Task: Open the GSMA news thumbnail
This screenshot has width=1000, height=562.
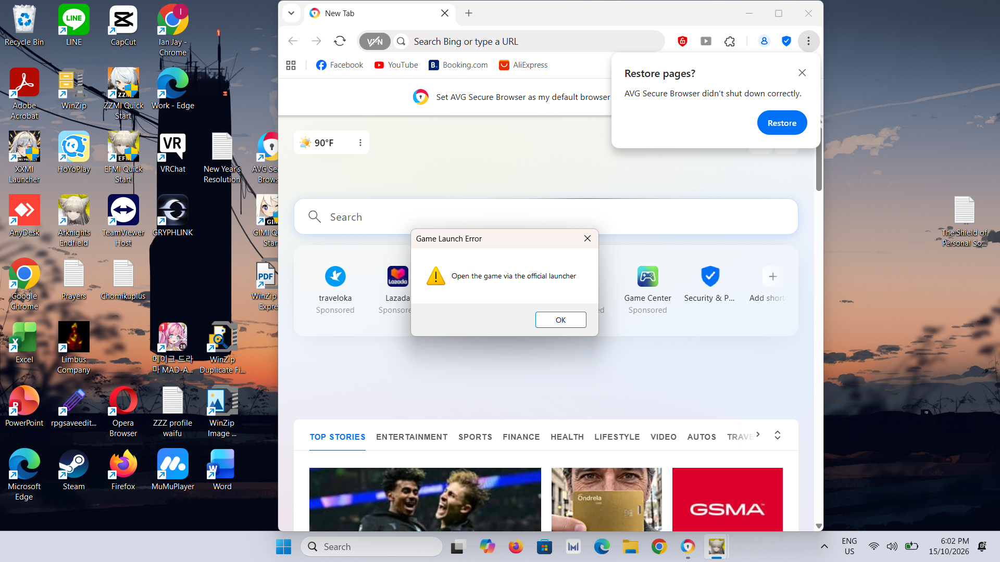Action: coord(727,499)
